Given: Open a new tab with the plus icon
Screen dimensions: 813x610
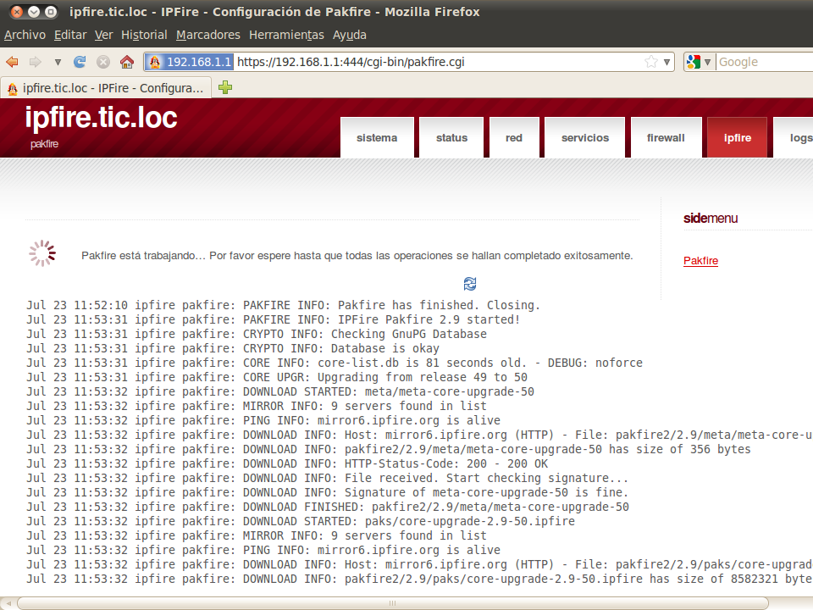Looking at the screenshot, I should (x=225, y=87).
